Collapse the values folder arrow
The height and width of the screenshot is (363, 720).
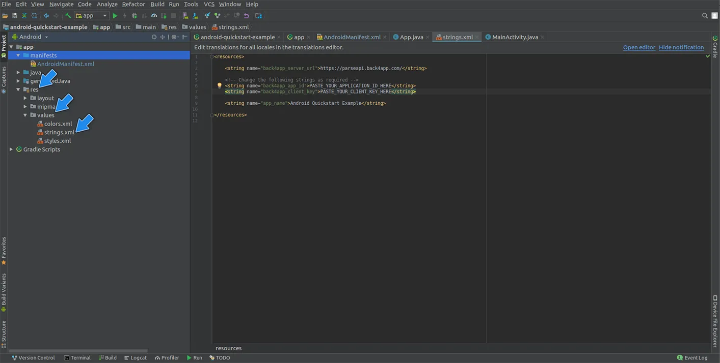25,115
